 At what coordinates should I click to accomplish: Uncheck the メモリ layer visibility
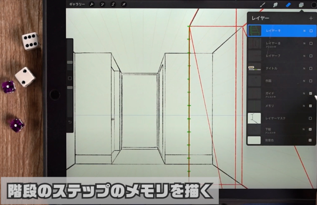[311, 106]
